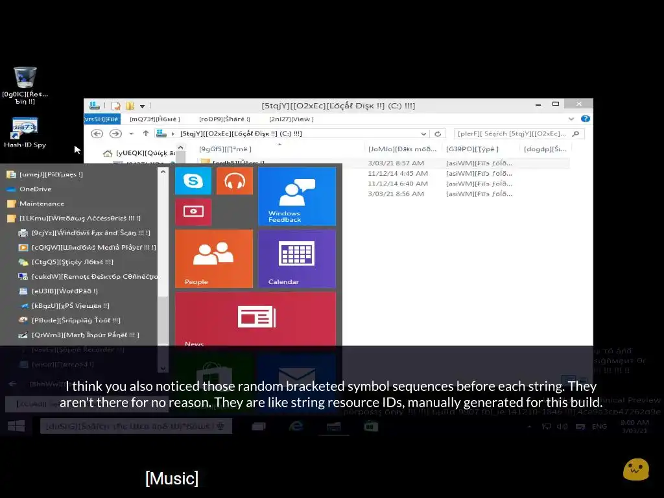The image size is (664, 498).
Task: Launch the Skype tile in Start menu
Action: pyautogui.click(x=193, y=181)
